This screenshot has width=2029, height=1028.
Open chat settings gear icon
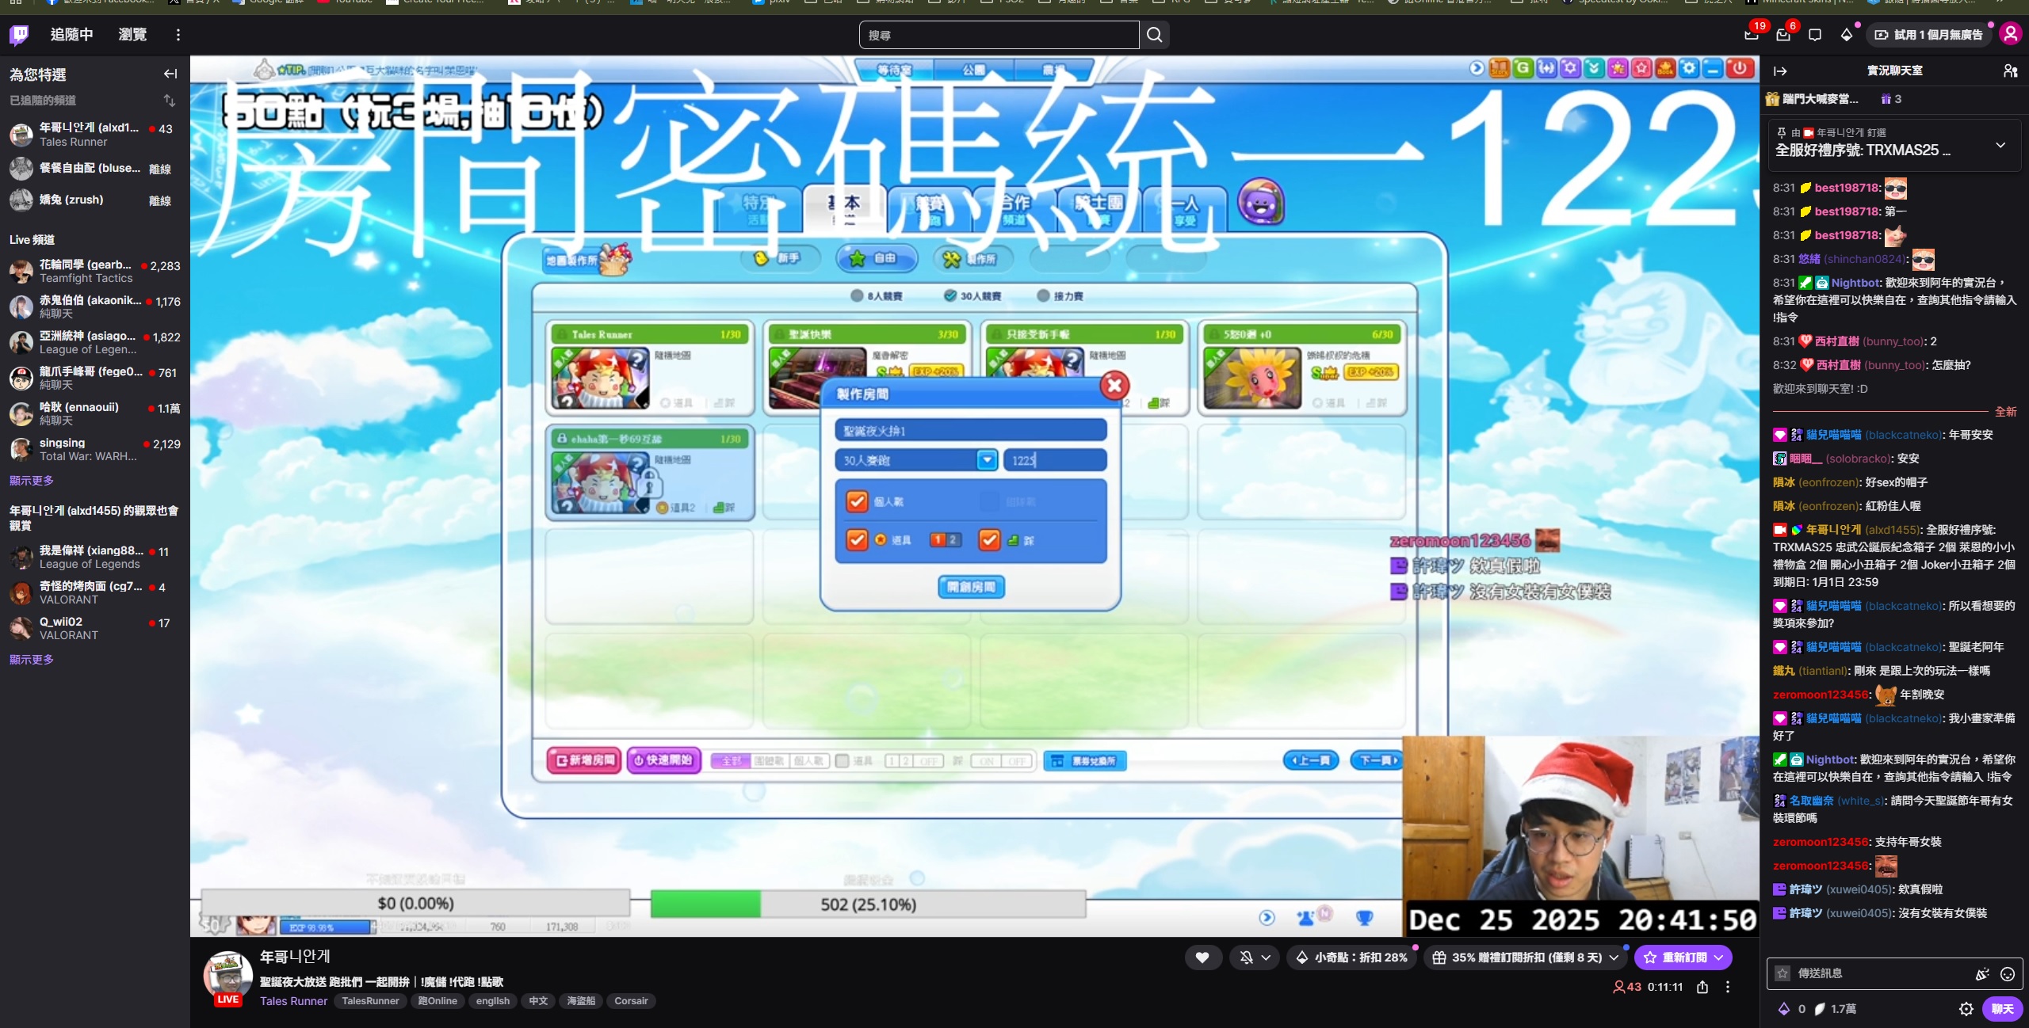pos(1966,1009)
